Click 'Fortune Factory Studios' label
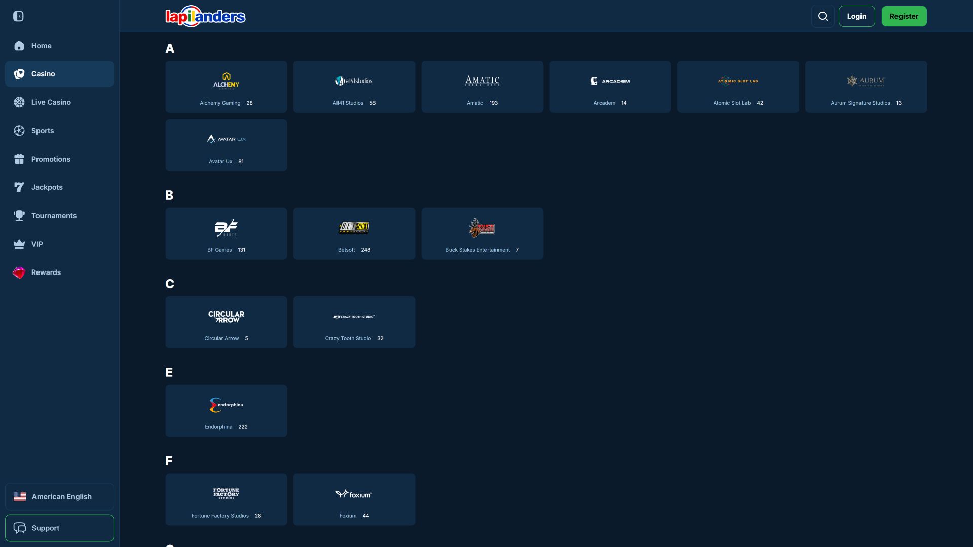The height and width of the screenshot is (547, 973). [x=220, y=516]
